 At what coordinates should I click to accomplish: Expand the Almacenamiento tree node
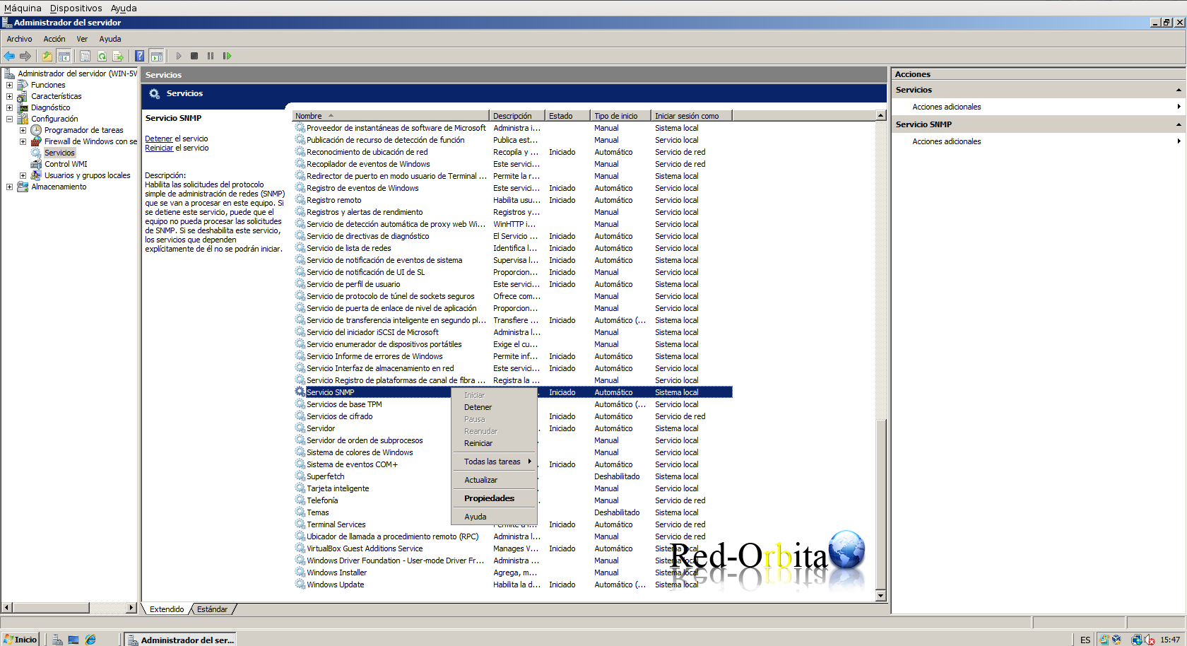tap(9, 187)
